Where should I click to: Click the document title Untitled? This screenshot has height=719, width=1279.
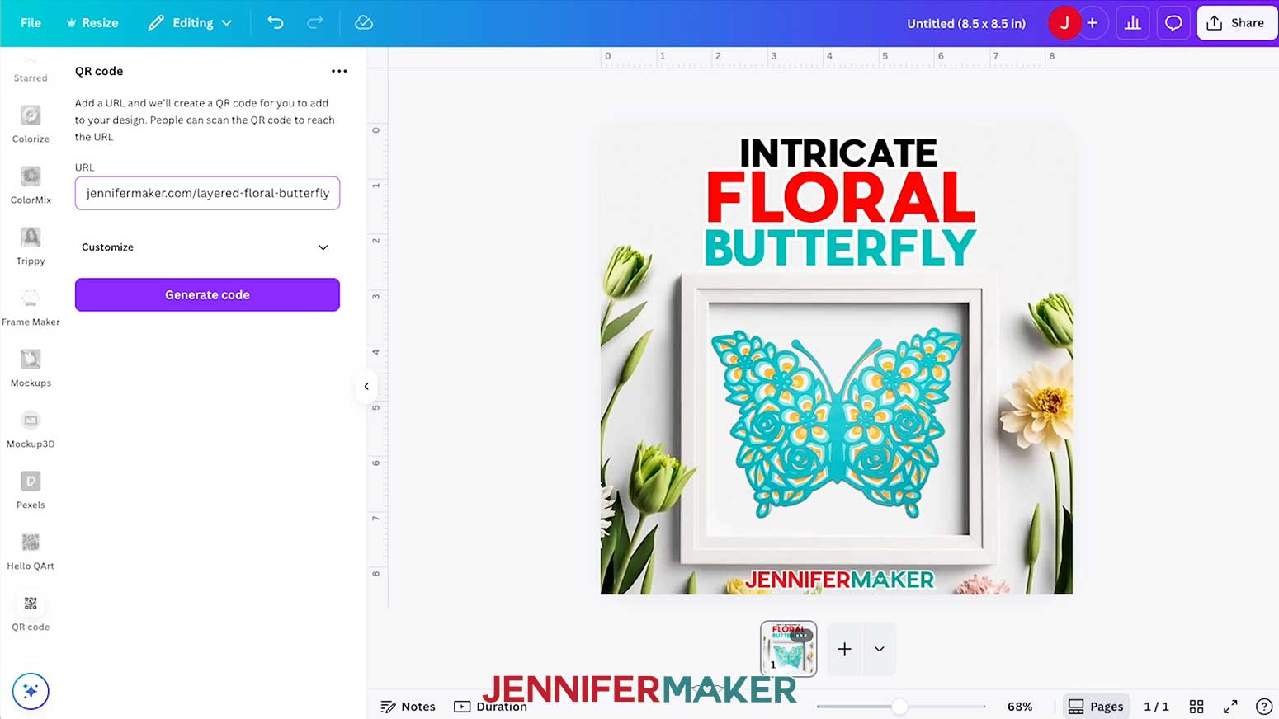(x=966, y=23)
